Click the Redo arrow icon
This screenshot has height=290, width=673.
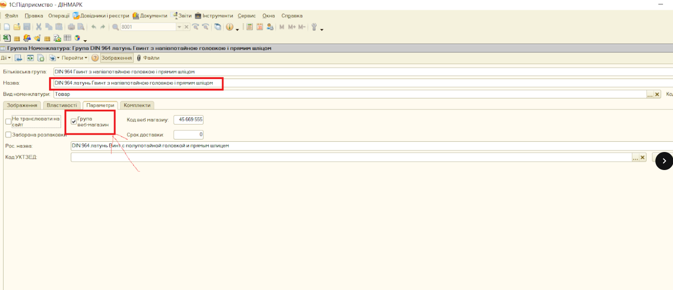tap(103, 27)
